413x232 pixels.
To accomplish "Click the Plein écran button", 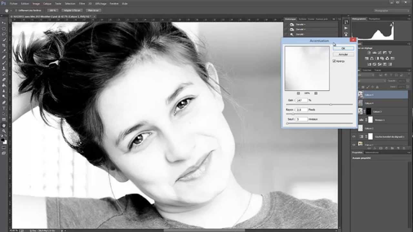I will 94,10.
